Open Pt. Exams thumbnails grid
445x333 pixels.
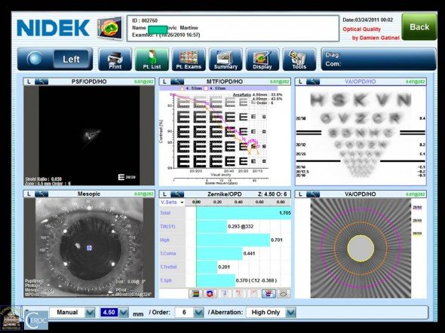[x=189, y=60]
